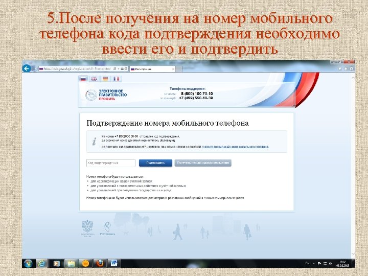Open the Windows Start button
Image resolution: width=368 pixels, height=276 pixels.
click(x=28, y=263)
